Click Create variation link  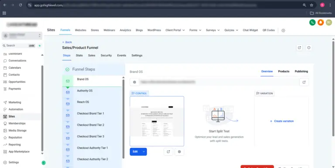(x=282, y=121)
